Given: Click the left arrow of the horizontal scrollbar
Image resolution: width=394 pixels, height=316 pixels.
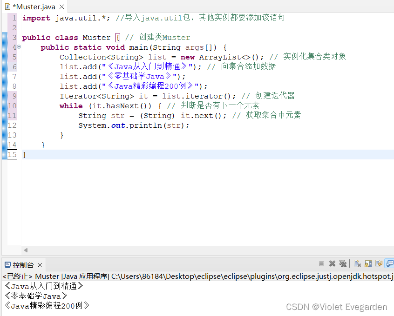Looking at the screenshot, I should click(26, 250).
